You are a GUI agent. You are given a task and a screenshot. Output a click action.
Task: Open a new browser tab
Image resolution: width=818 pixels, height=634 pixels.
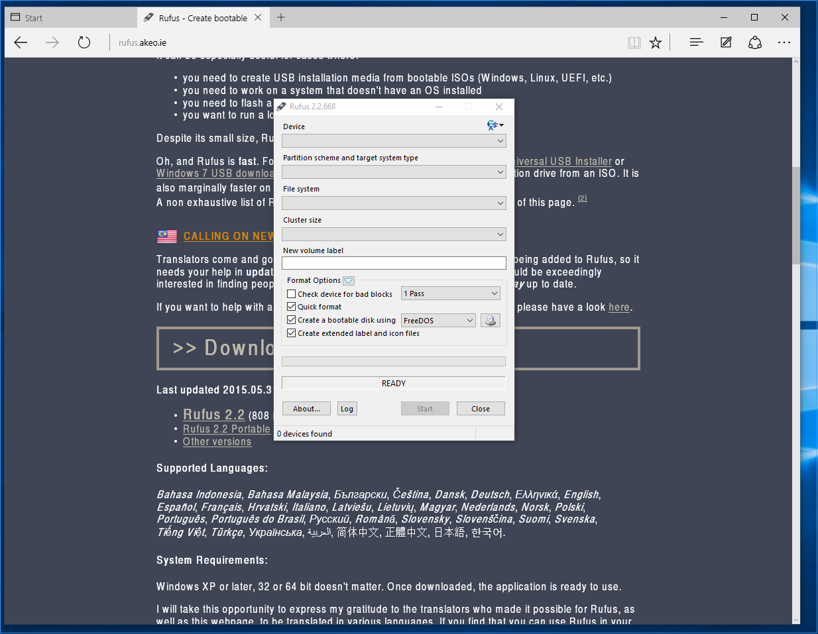pyautogui.click(x=281, y=18)
